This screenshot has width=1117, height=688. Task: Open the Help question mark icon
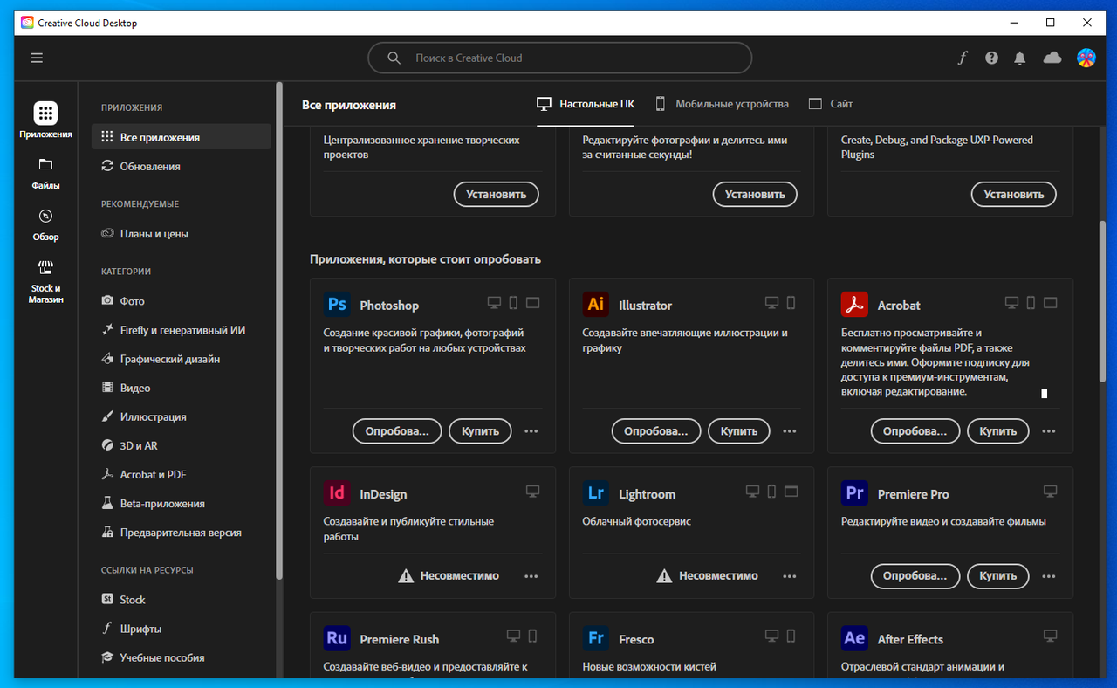pyautogui.click(x=991, y=58)
